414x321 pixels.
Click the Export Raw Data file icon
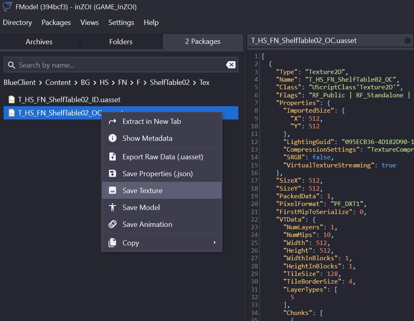click(113, 156)
